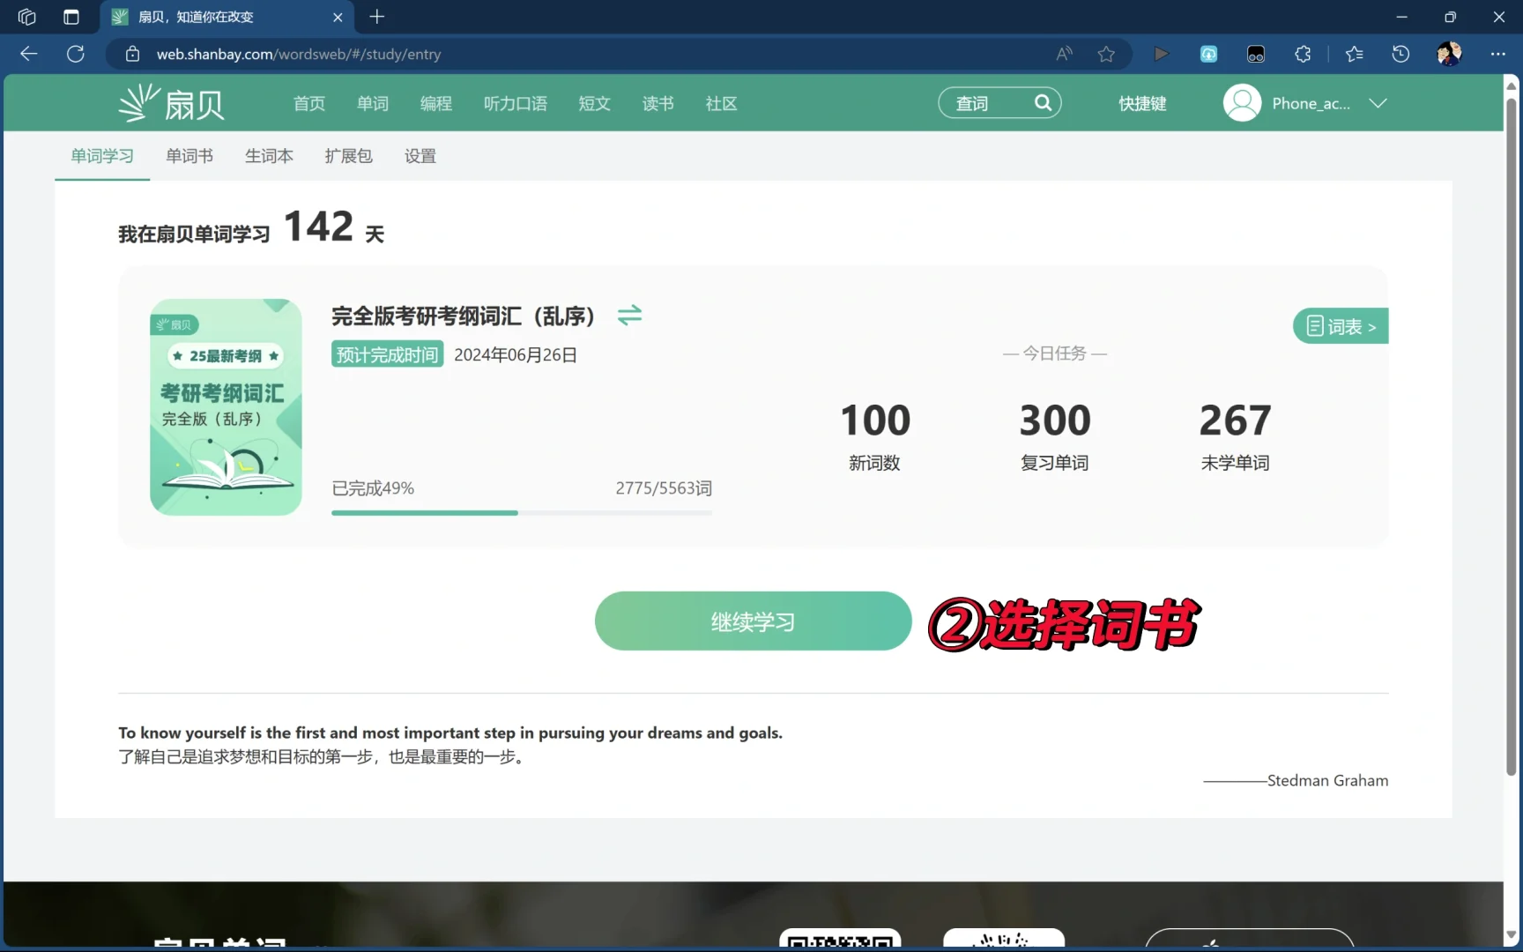
Task: Switch to the 听力口语 section
Action: point(516,103)
